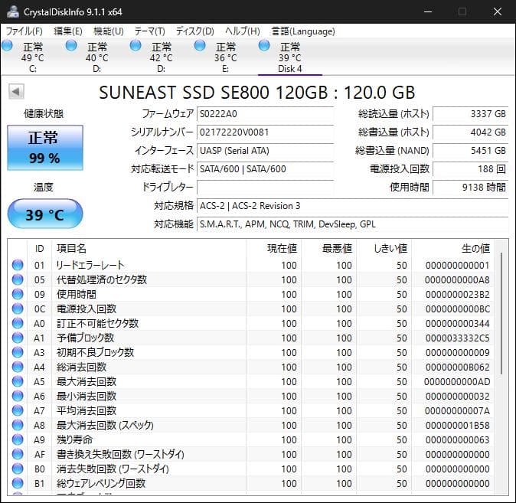Image resolution: width=516 pixels, height=503 pixels.
Task: Switch to the Disk 4 drive tab
Action: 289,57
